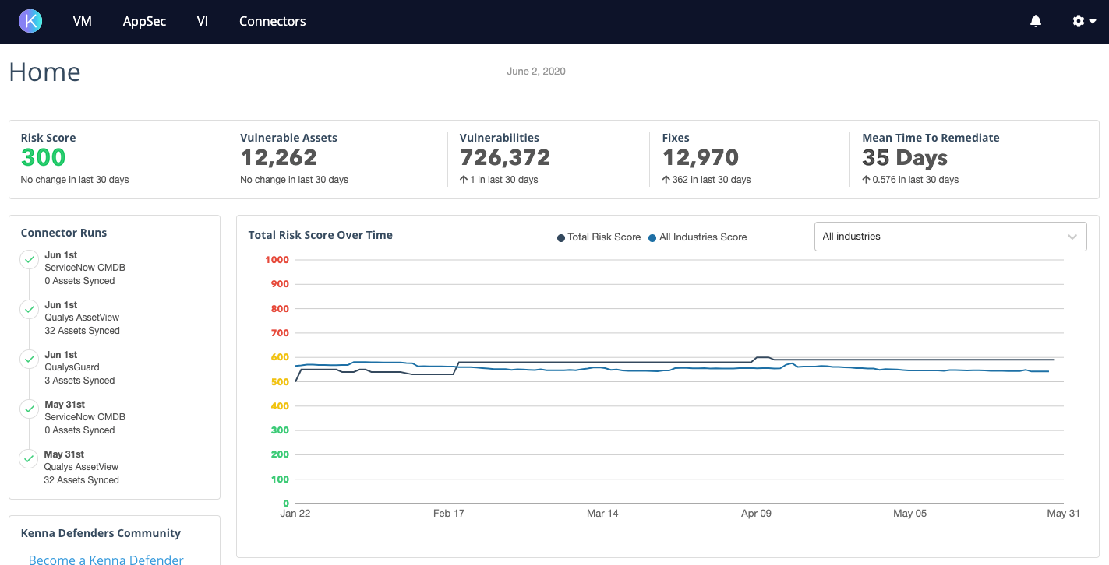The width and height of the screenshot is (1109, 565).
Task: Toggle the All Industries Score legend series
Action: tap(697, 237)
